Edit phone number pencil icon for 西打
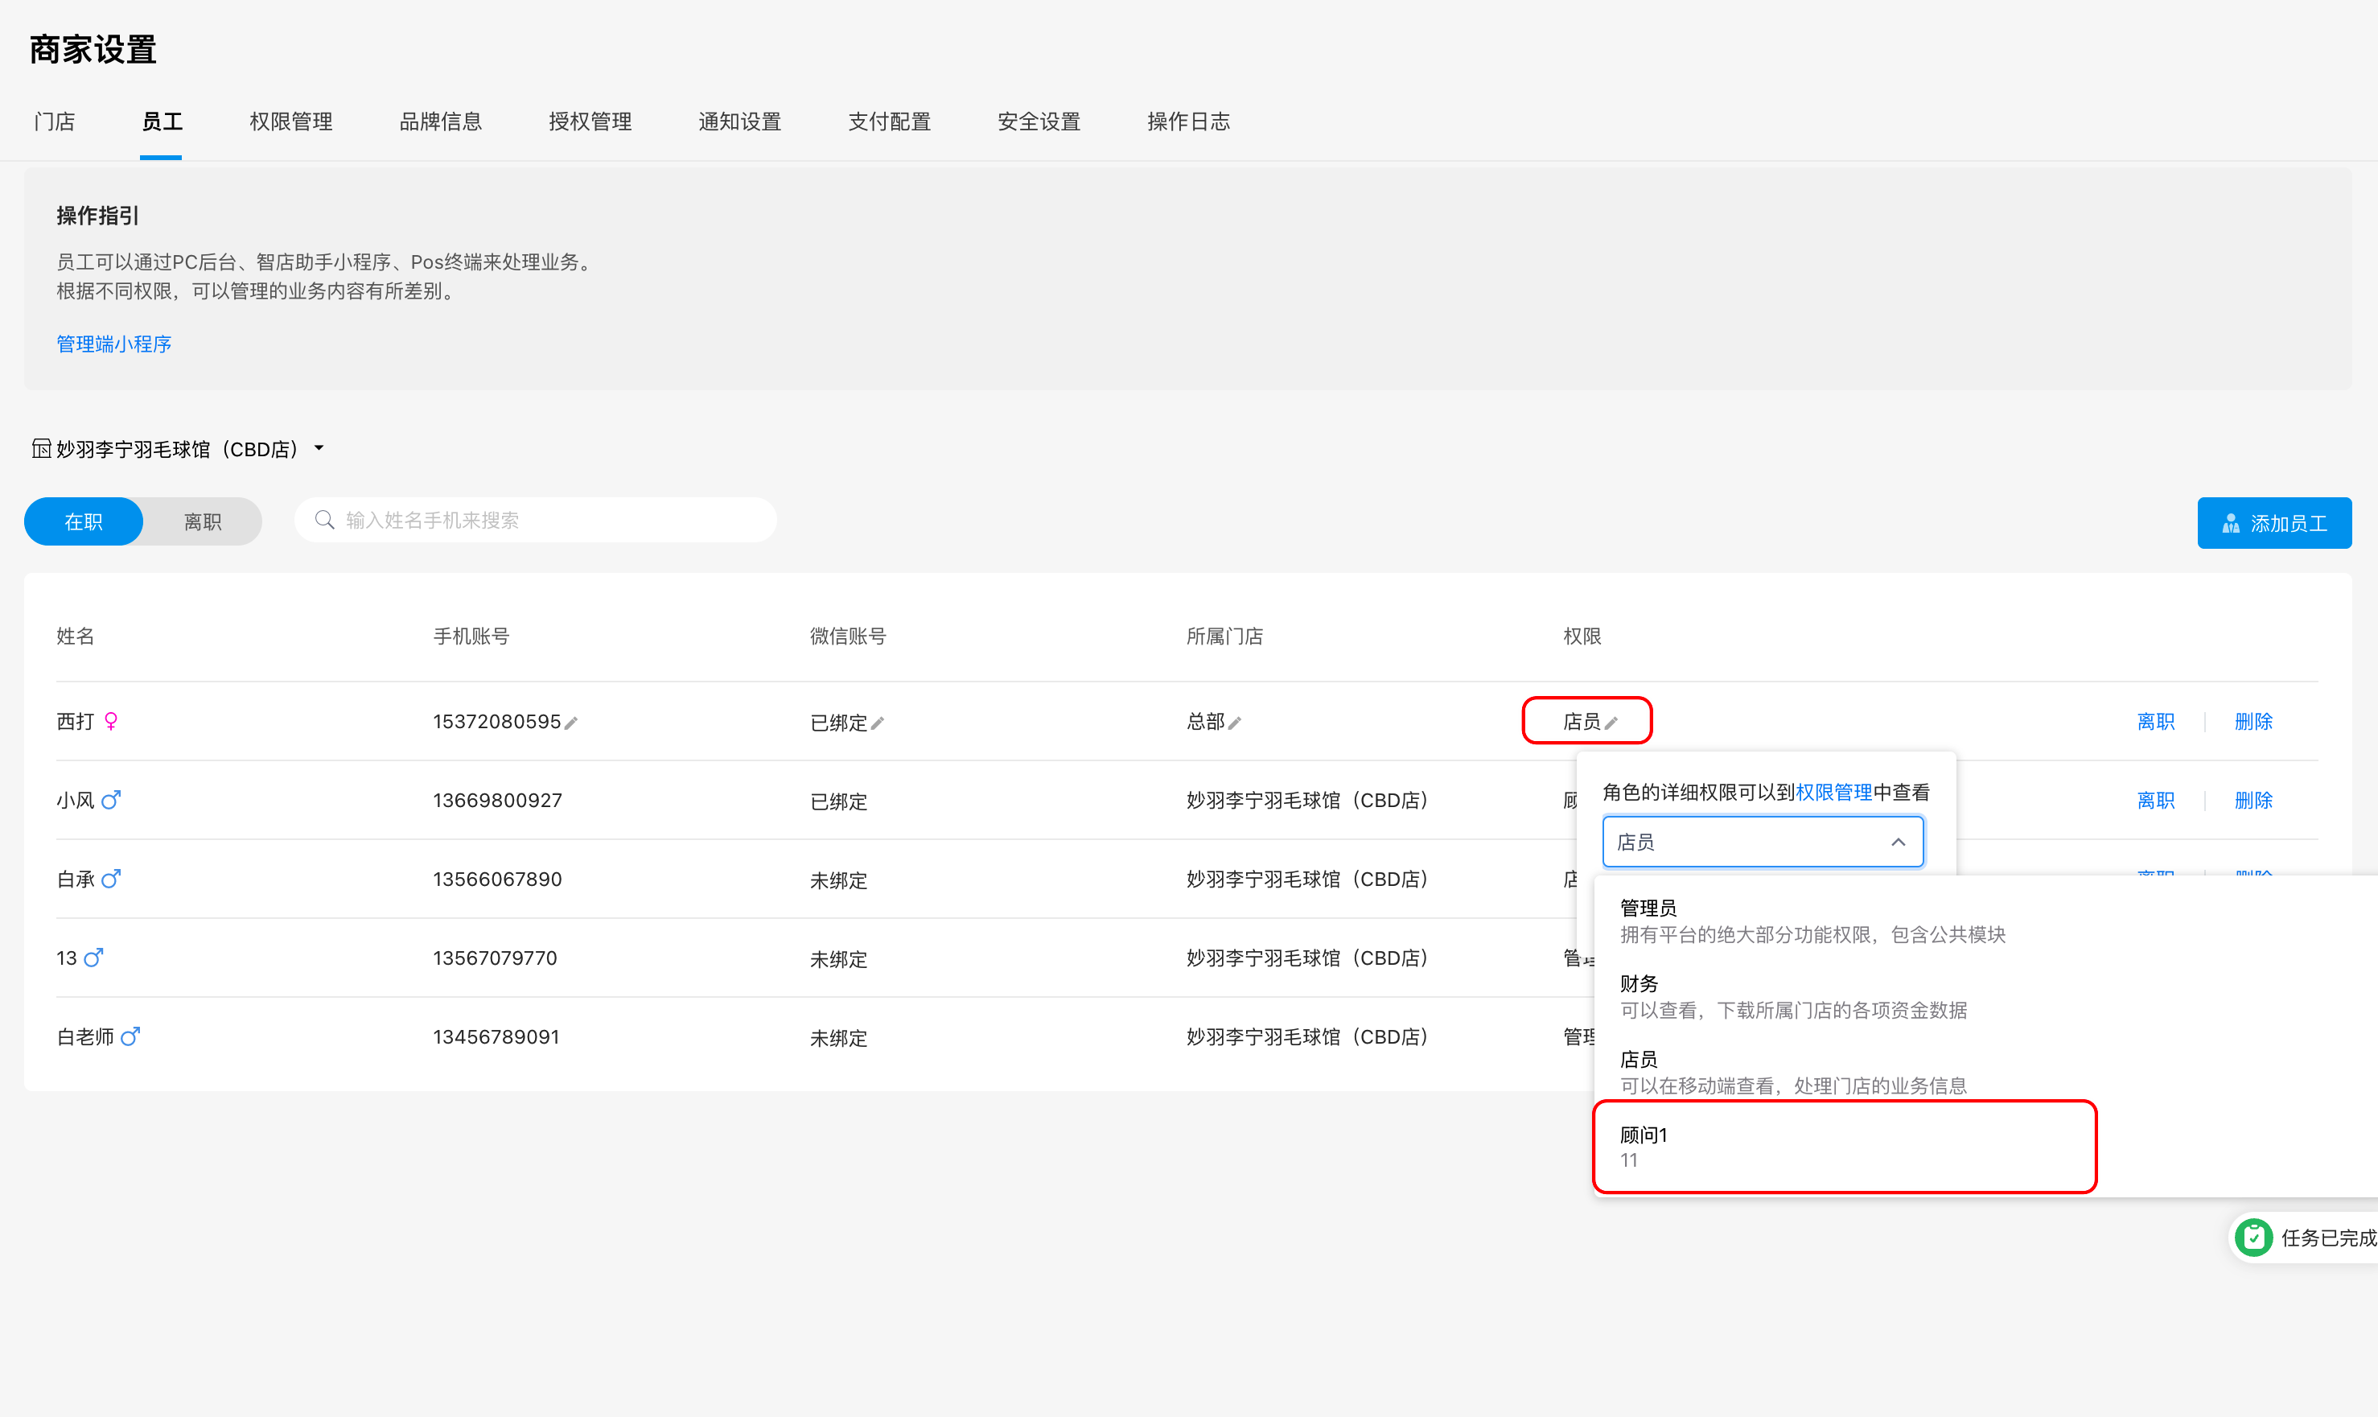Image resolution: width=2378 pixels, height=1417 pixels. tap(571, 723)
